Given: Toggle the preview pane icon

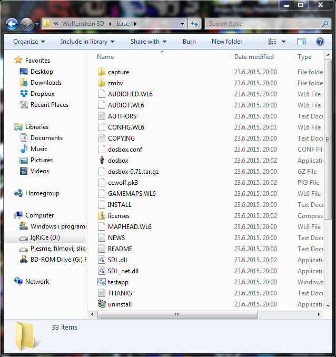Looking at the screenshot, I should click(301, 42).
